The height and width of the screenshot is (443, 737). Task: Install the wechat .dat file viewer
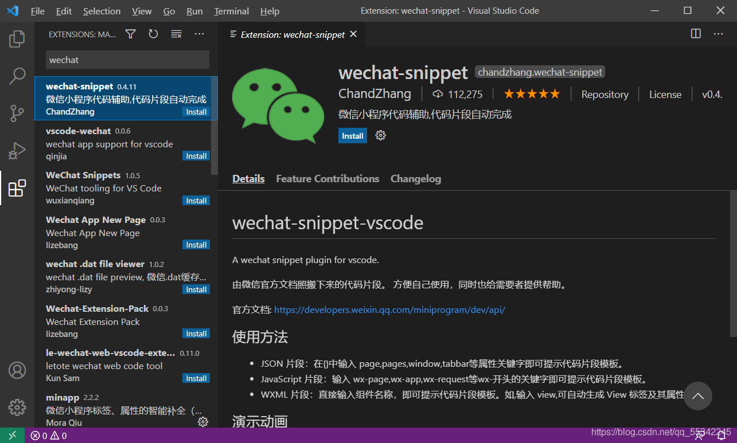pos(196,289)
